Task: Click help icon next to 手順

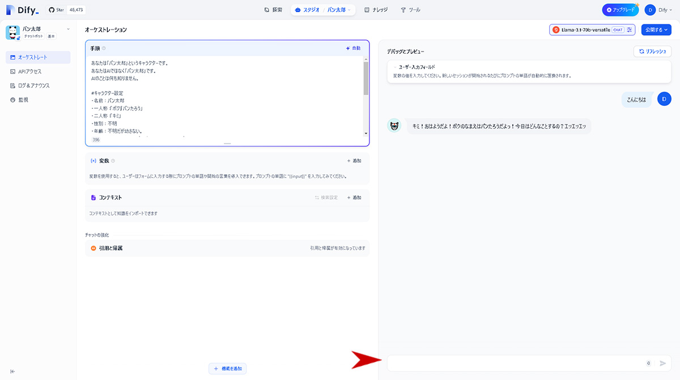Action: coord(104,48)
